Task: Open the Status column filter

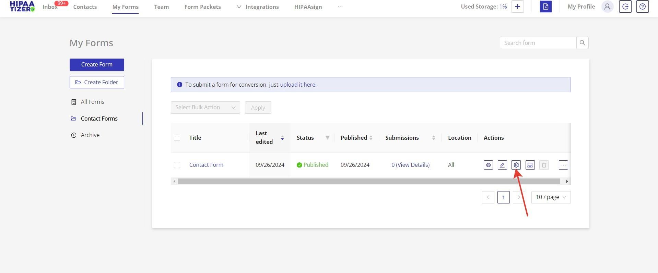Action: pyautogui.click(x=327, y=138)
